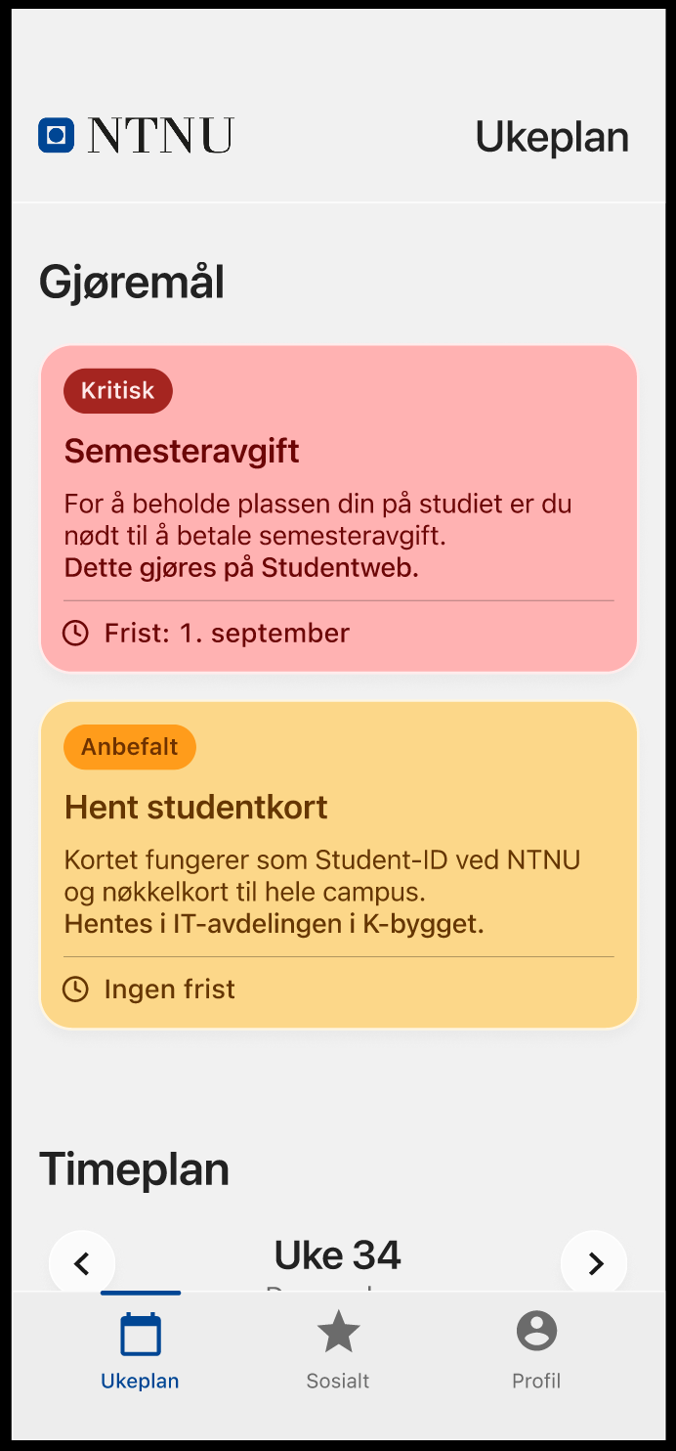Click the Ukeplan page title in header

[x=552, y=137]
